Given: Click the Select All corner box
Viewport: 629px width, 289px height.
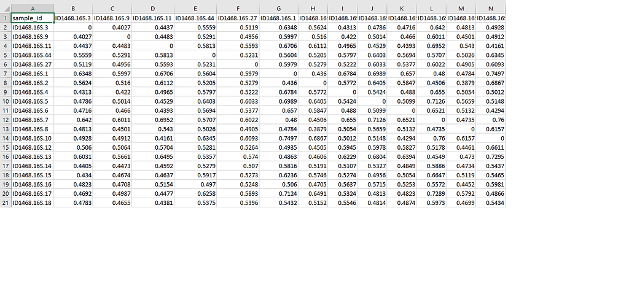Looking at the screenshot, I should pyautogui.click(x=5, y=9).
